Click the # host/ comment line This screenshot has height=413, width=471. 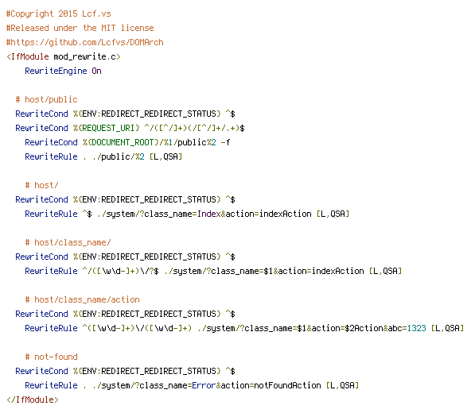41,185
